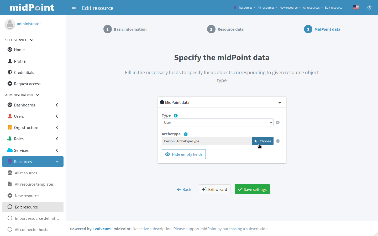Viewport: 378px width, 236px height.
Task: Collapse the MidPoint data panel
Action: click(280, 102)
